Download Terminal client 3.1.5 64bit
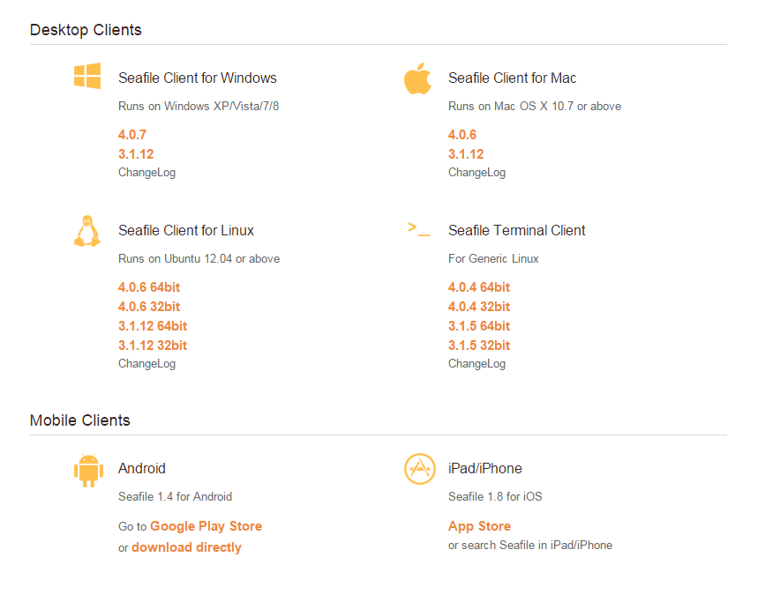 click(479, 326)
